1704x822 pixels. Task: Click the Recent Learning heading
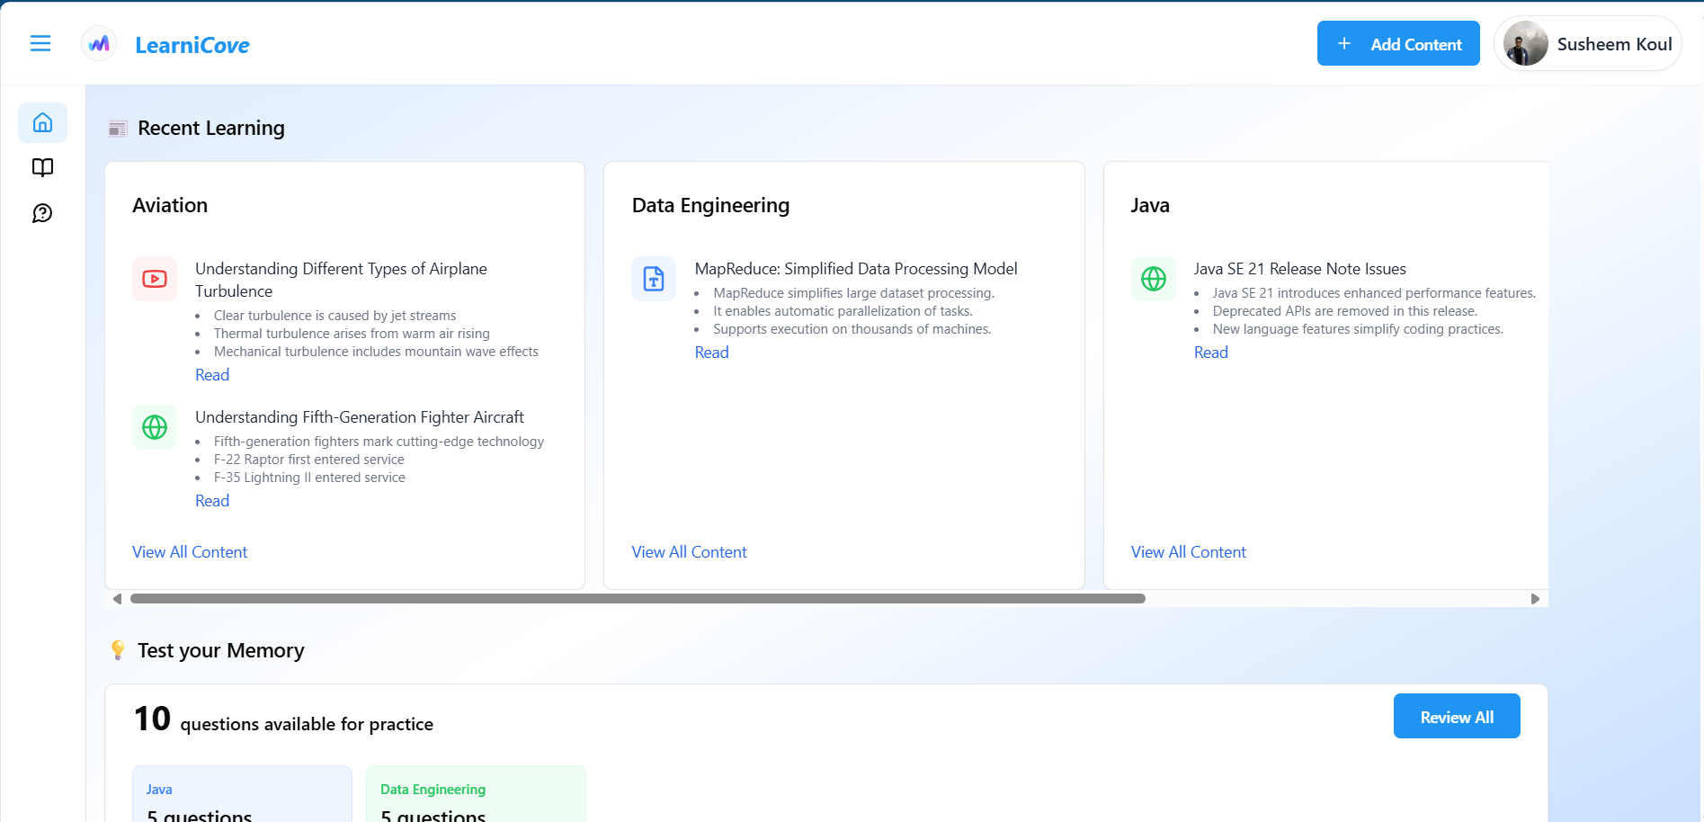(211, 129)
